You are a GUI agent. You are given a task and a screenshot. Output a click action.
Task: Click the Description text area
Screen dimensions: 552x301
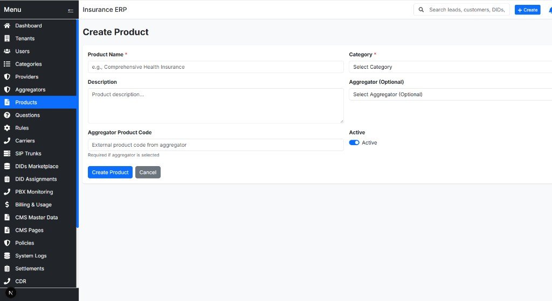(216, 105)
